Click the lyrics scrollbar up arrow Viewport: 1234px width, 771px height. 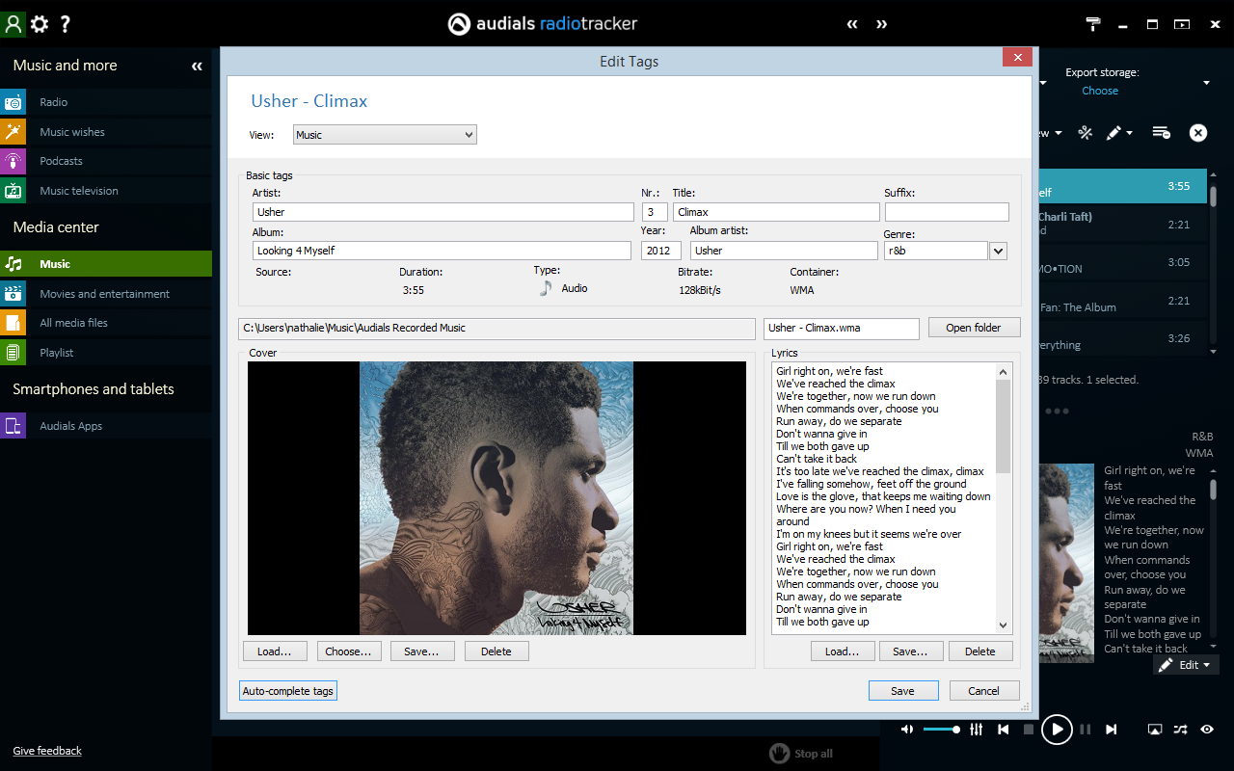tap(1003, 372)
